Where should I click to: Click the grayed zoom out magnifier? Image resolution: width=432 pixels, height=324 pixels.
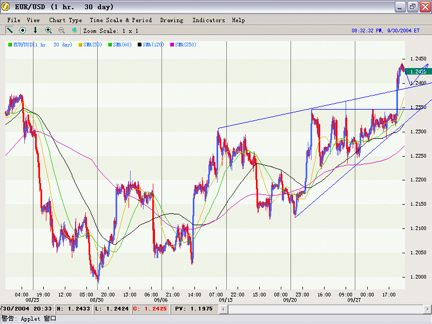point(62,31)
